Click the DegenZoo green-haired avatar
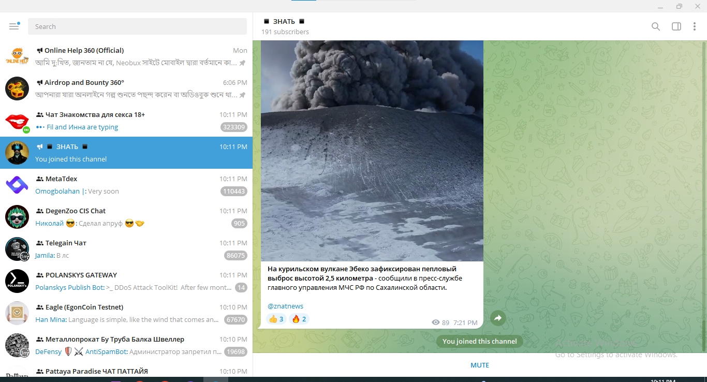This screenshot has width=707, height=382. pyautogui.click(x=17, y=217)
